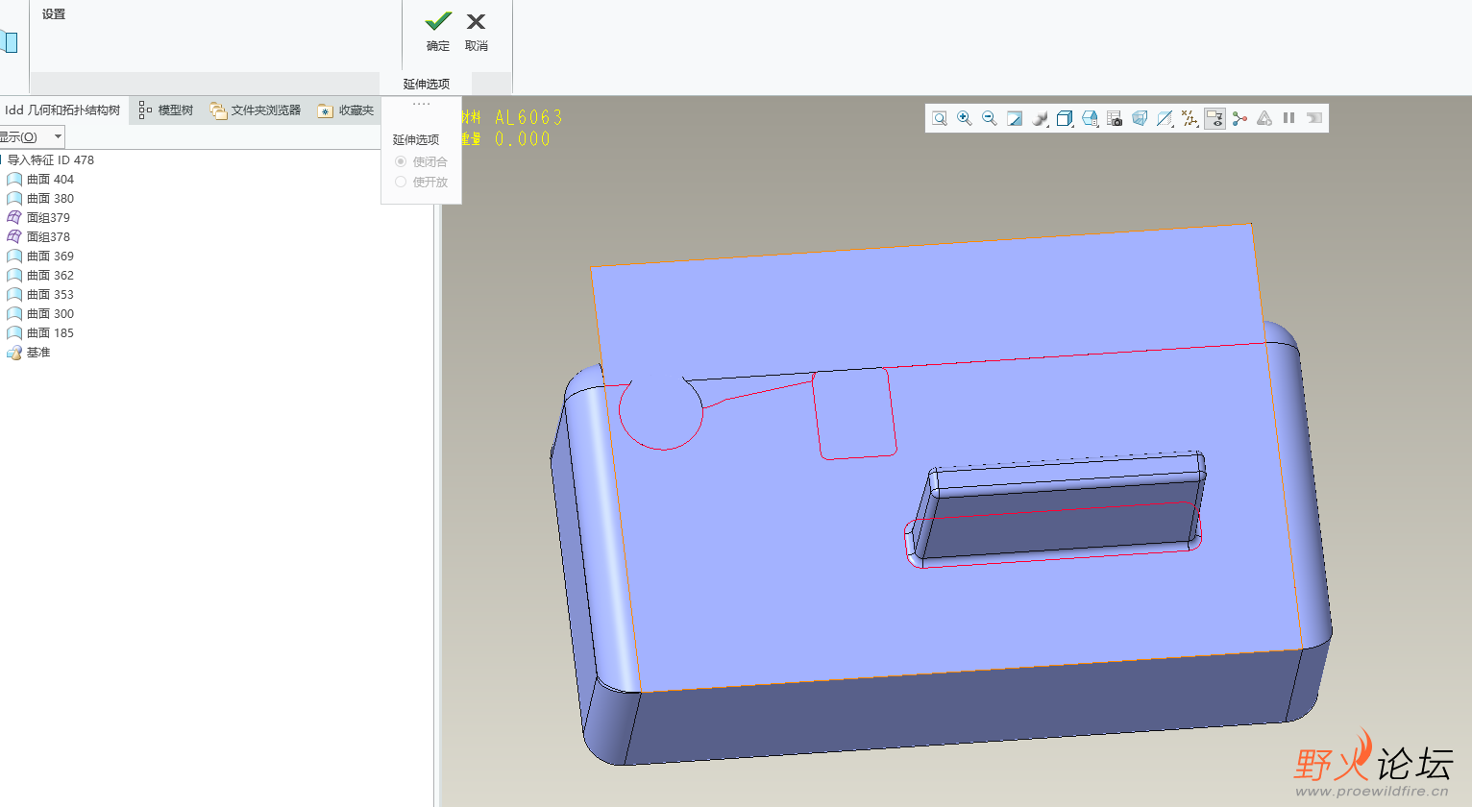The height and width of the screenshot is (807, 1472).
Task: Expand the datum display filters dropdown
Action: pyautogui.click(x=1190, y=118)
